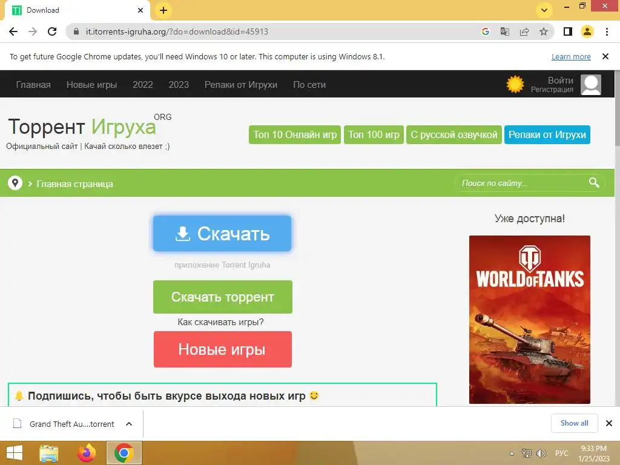Click blue Репаки от Игрухи button
This screenshot has width=620, height=465.
pyautogui.click(x=547, y=135)
